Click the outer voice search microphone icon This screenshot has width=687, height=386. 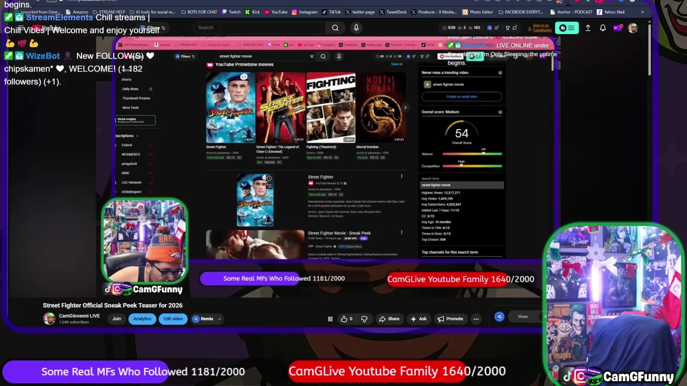(x=356, y=28)
